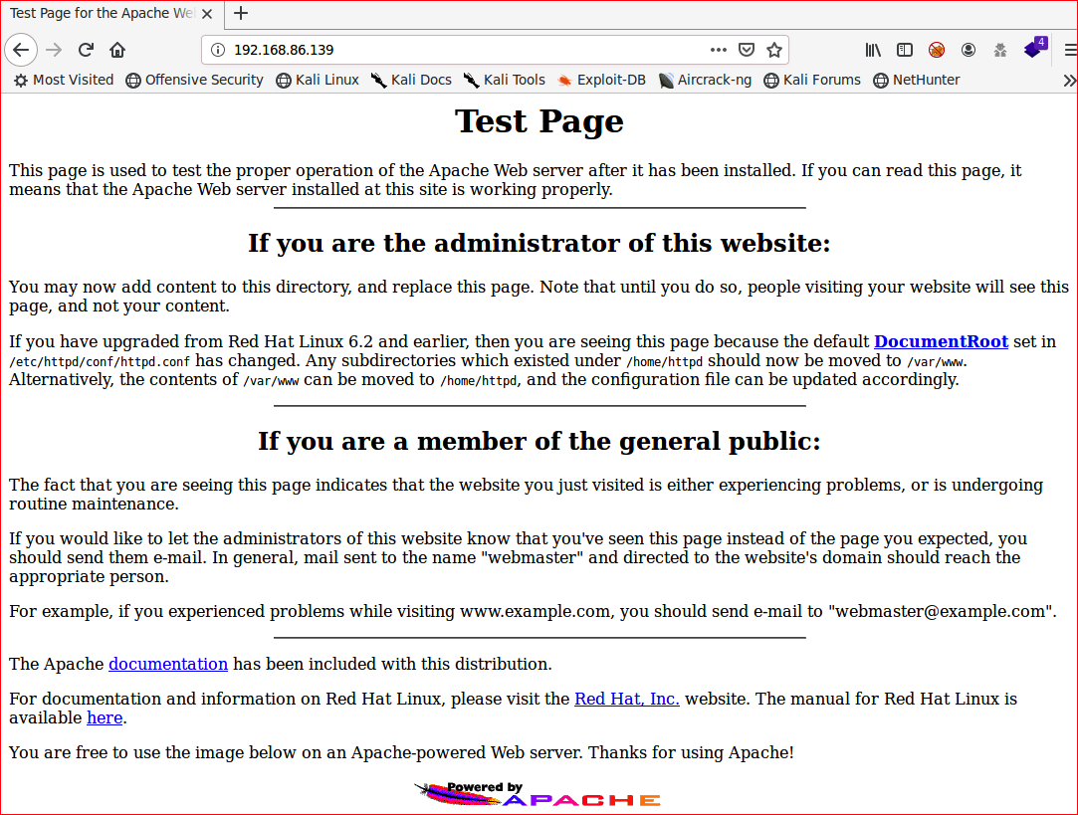Toggle the sidebar view icon
Viewport: 1078px width, 815px height.
905,50
